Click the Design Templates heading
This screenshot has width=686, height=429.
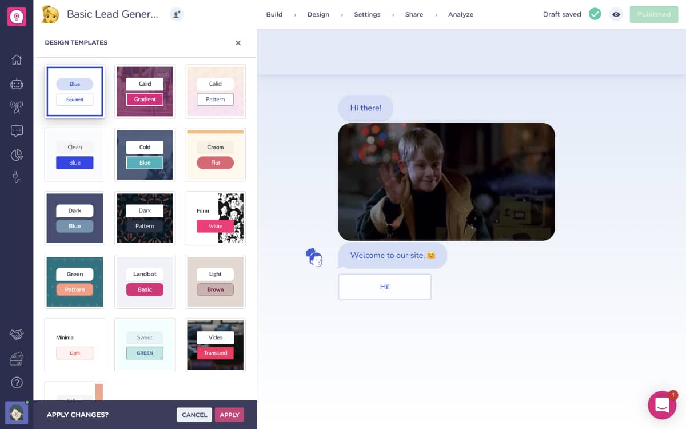click(x=76, y=43)
